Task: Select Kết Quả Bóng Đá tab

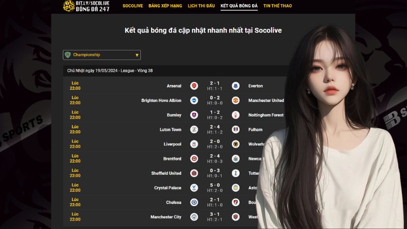Action: pyautogui.click(x=239, y=6)
